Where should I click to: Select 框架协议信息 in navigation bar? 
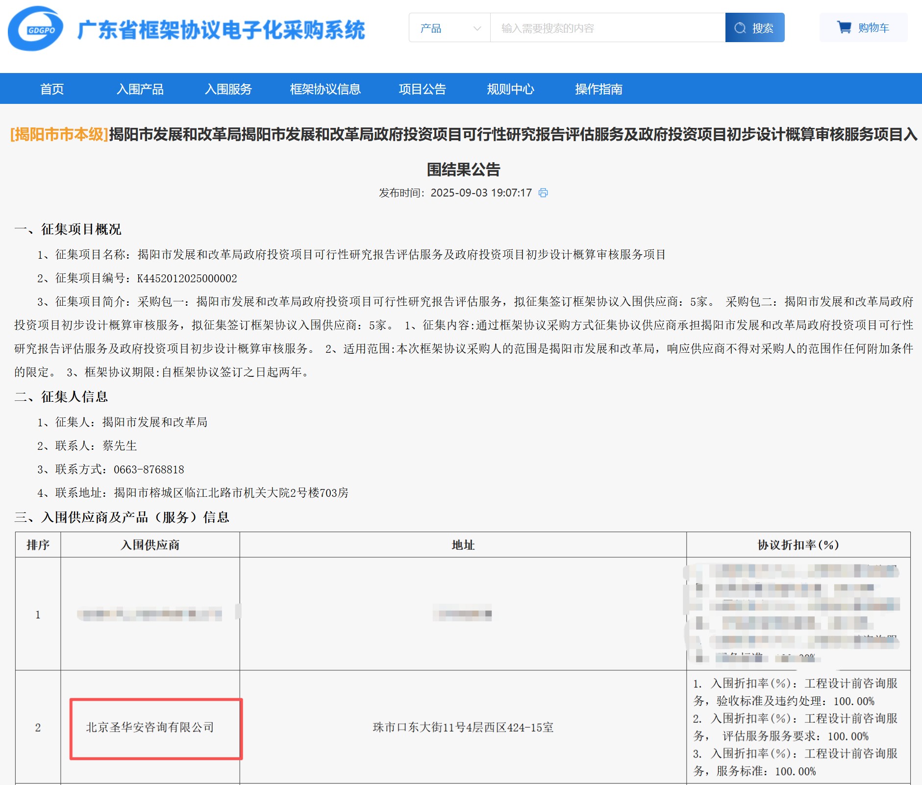click(x=325, y=89)
